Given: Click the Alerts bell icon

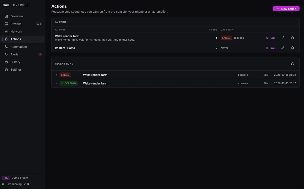Looking at the screenshot, I should 6,55.
